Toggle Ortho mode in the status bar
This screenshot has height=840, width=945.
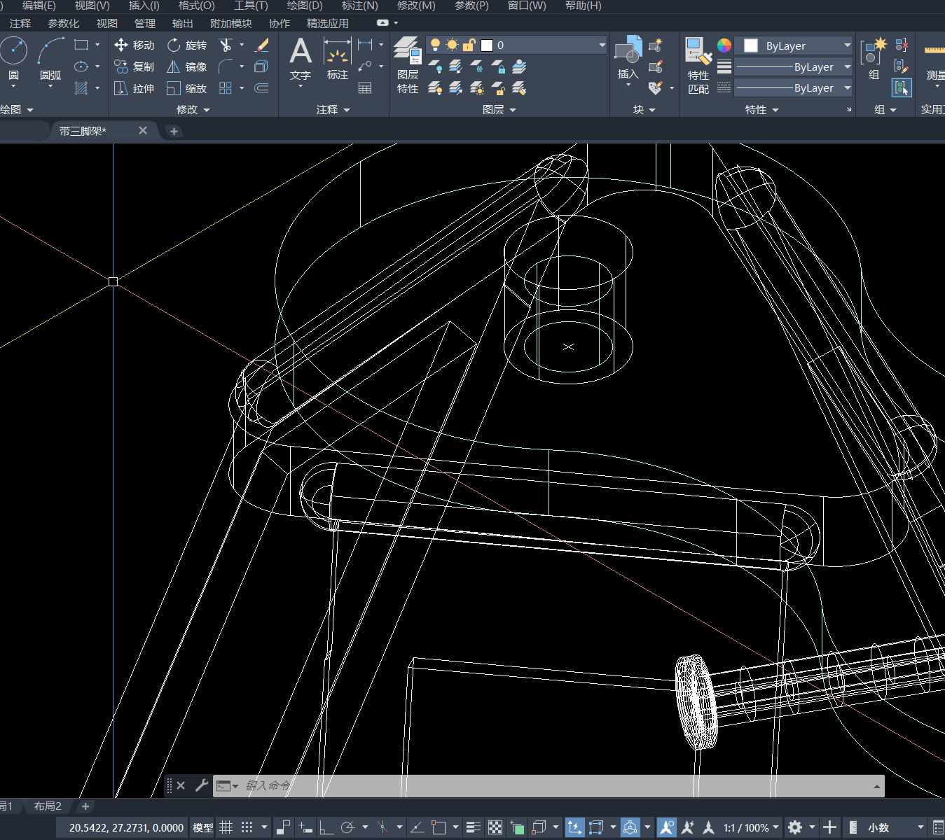pos(326,827)
